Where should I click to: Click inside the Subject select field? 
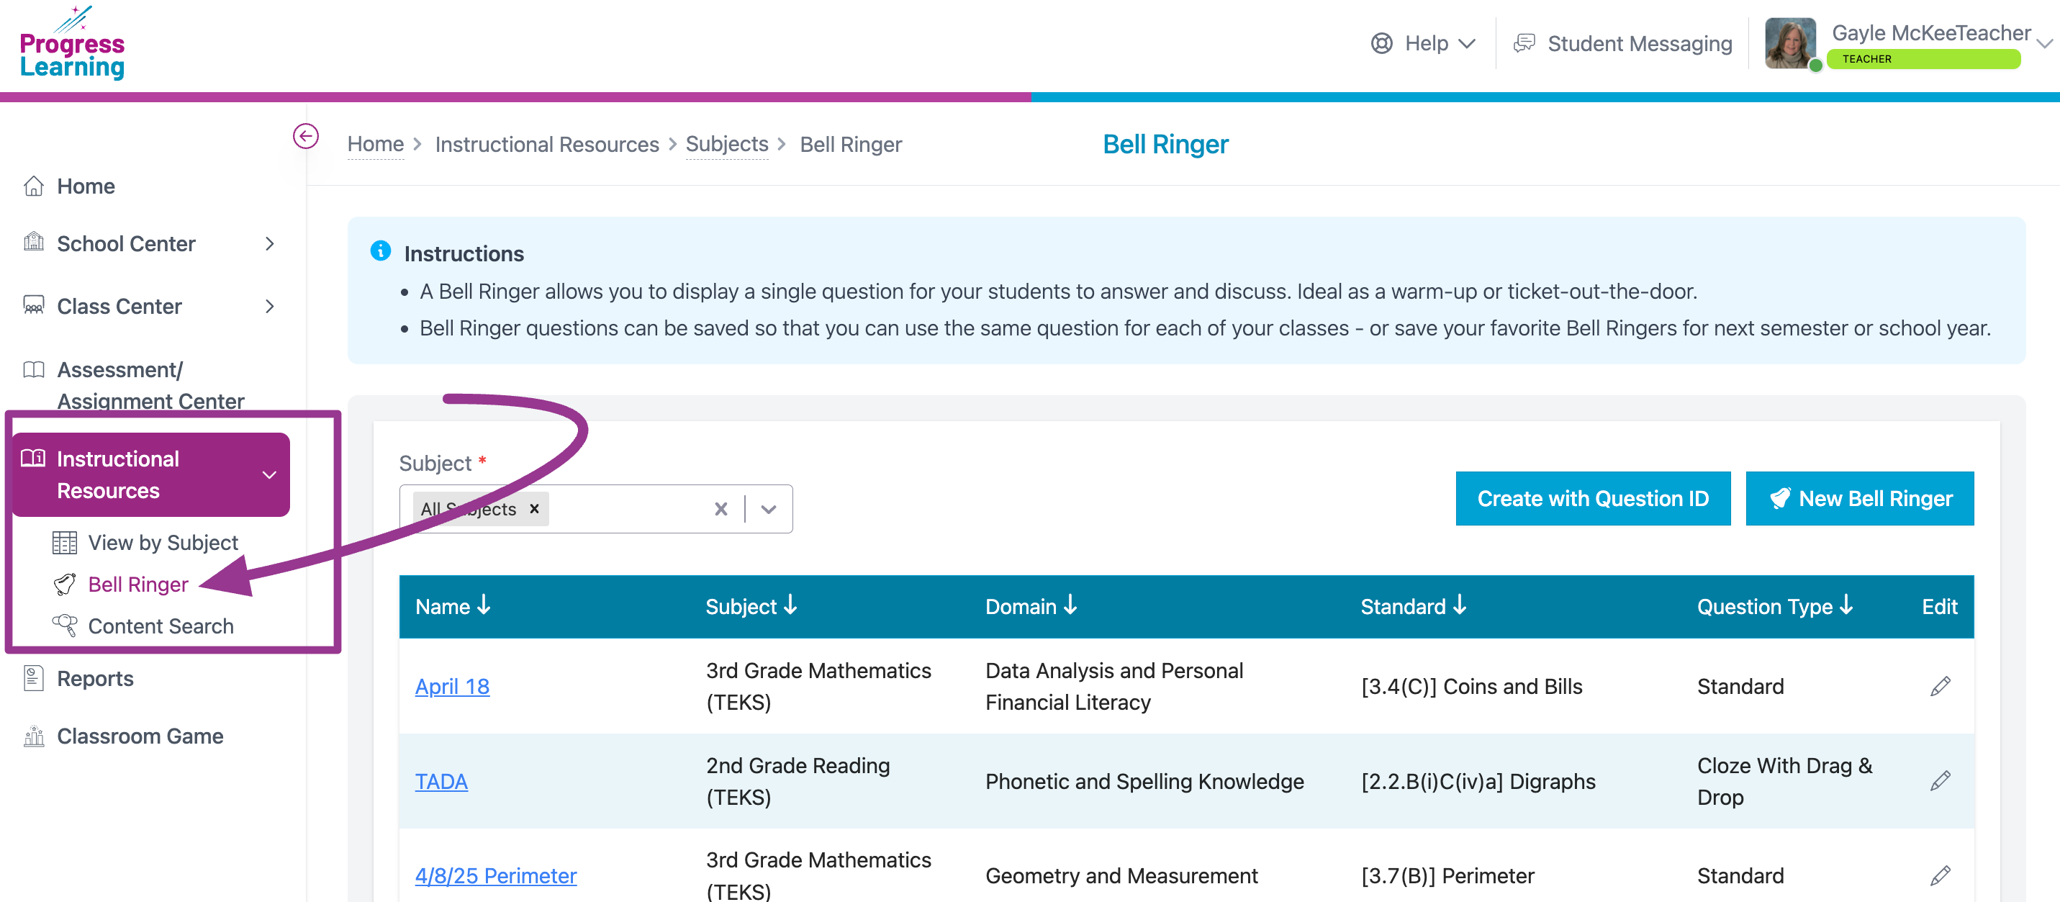pyautogui.click(x=596, y=508)
